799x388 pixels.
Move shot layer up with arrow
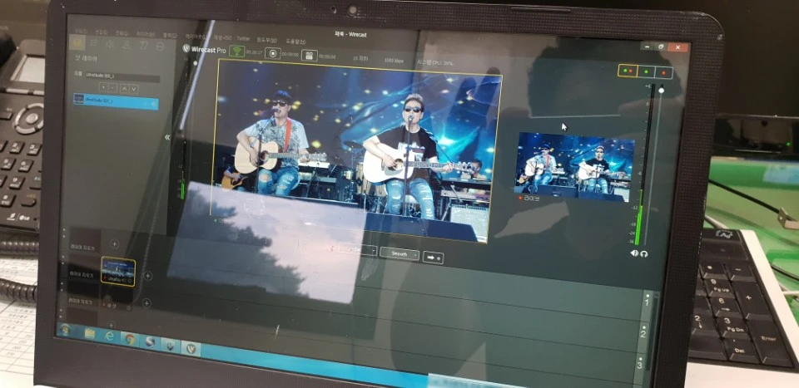124,88
